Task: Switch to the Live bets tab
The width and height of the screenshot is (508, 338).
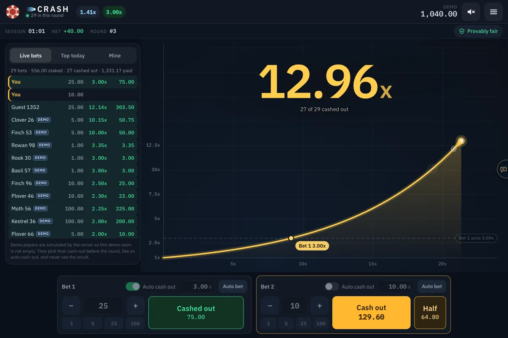Action: (30, 55)
